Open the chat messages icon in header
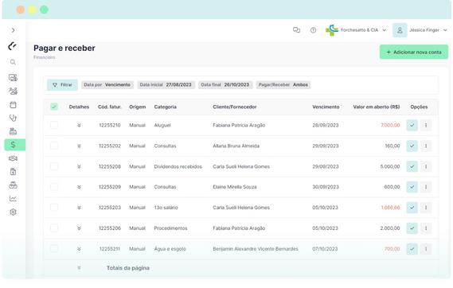This screenshot has width=453, height=288. pos(296,30)
